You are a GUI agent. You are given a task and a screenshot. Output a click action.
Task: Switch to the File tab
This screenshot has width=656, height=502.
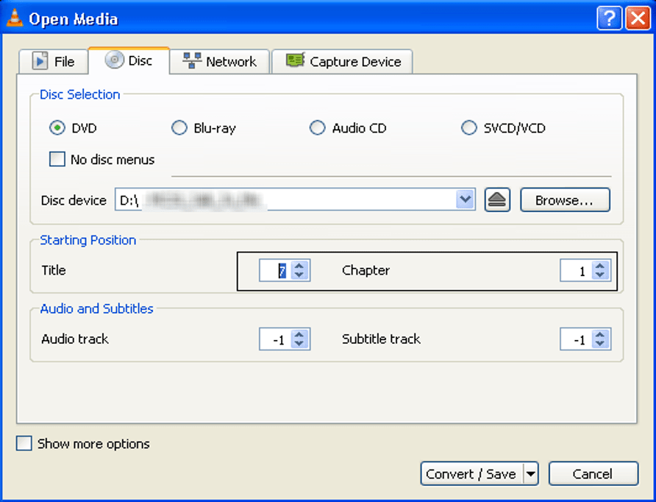(x=53, y=62)
